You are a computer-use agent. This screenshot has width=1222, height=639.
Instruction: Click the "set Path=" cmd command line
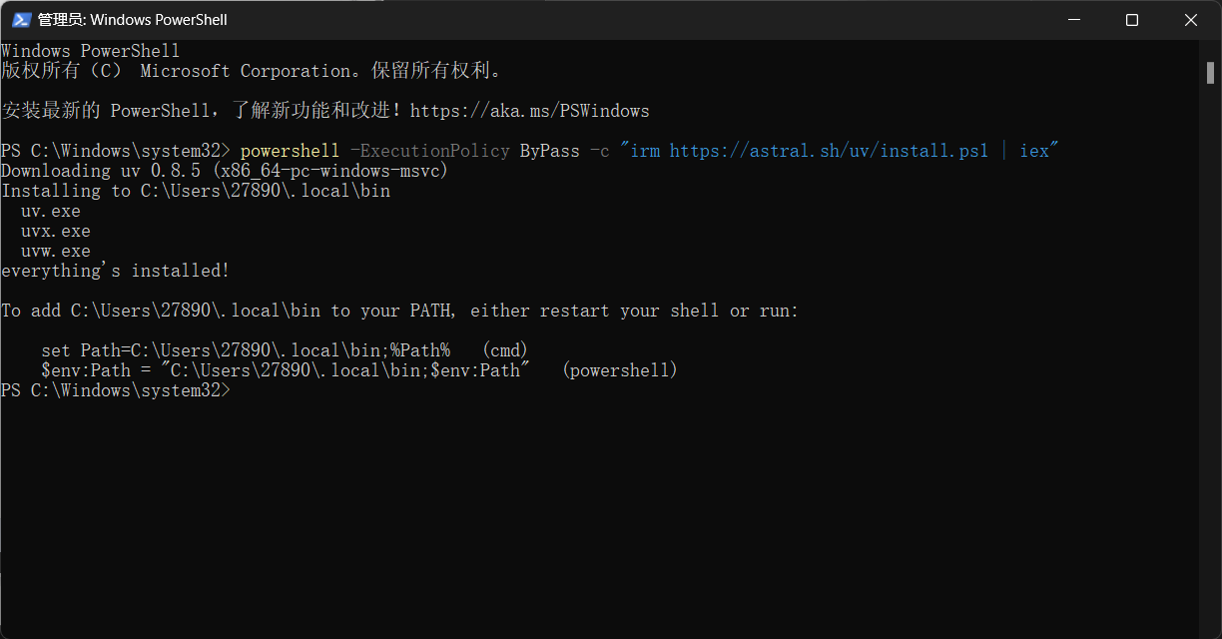pyautogui.click(x=245, y=350)
